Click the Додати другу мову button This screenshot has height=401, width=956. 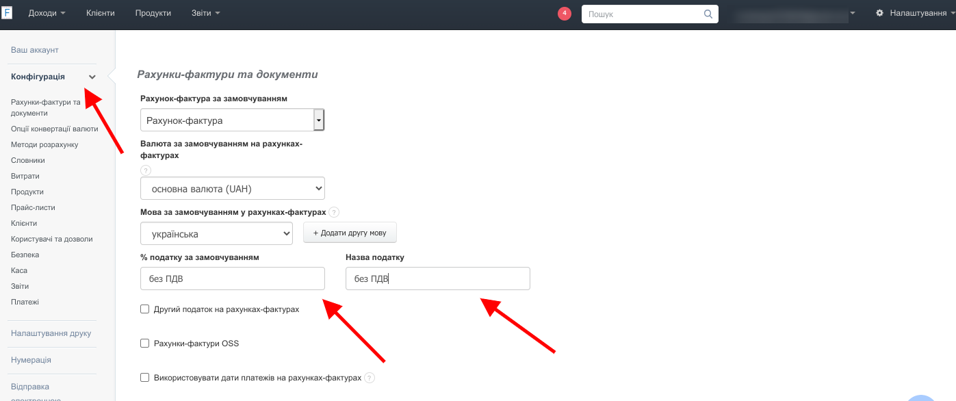click(350, 233)
